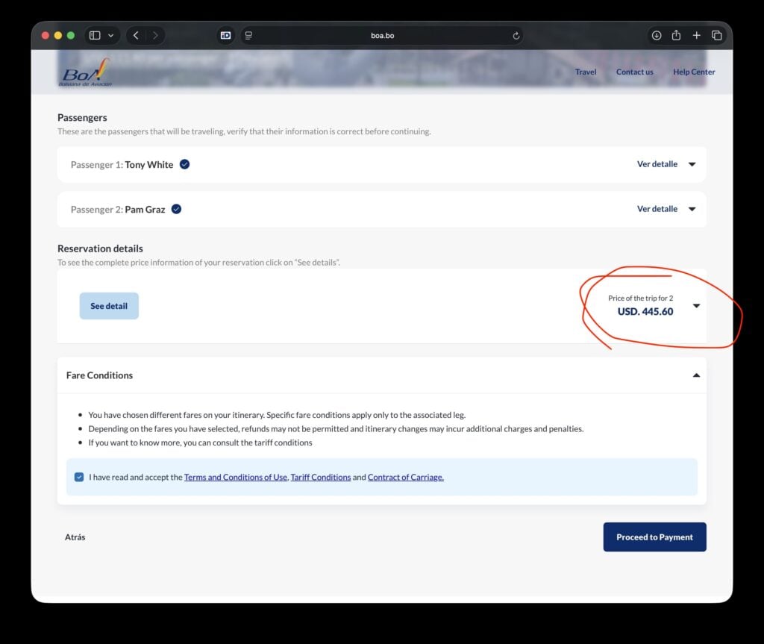Show the tab overview icon

pos(716,35)
